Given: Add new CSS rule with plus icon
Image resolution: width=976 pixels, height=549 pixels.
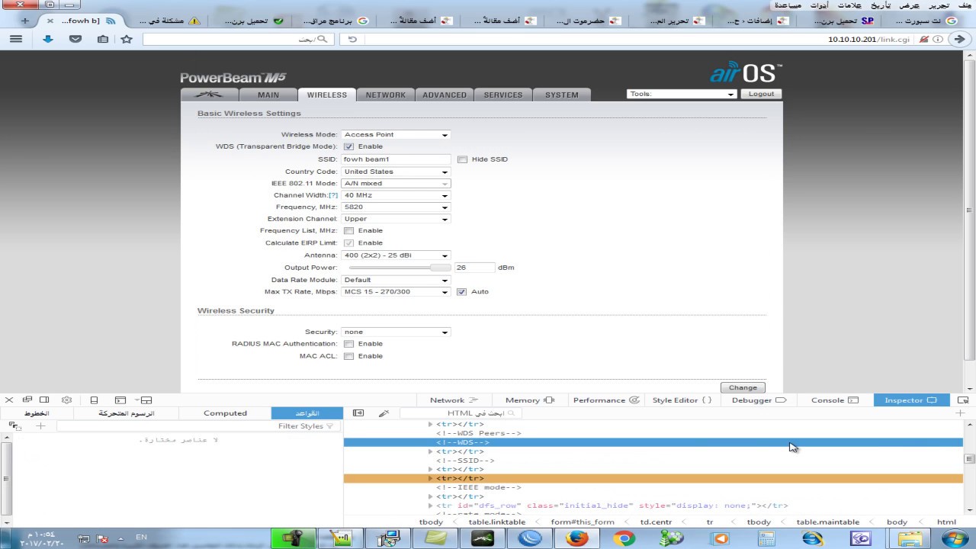Looking at the screenshot, I should point(40,425).
